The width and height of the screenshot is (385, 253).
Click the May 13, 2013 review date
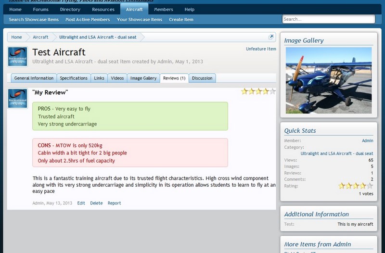click(59, 203)
